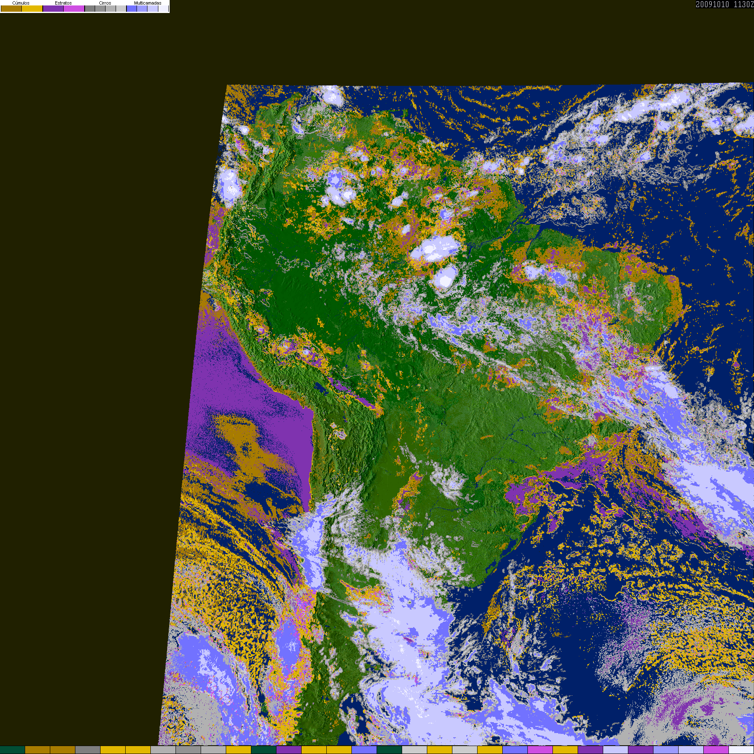Click the white cell ending the bottom color strip
754x754 pixels.
(x=741, y=750)
